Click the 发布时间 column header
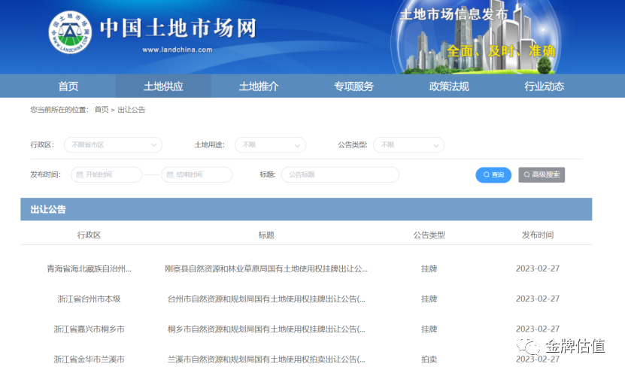 point(538,235)
